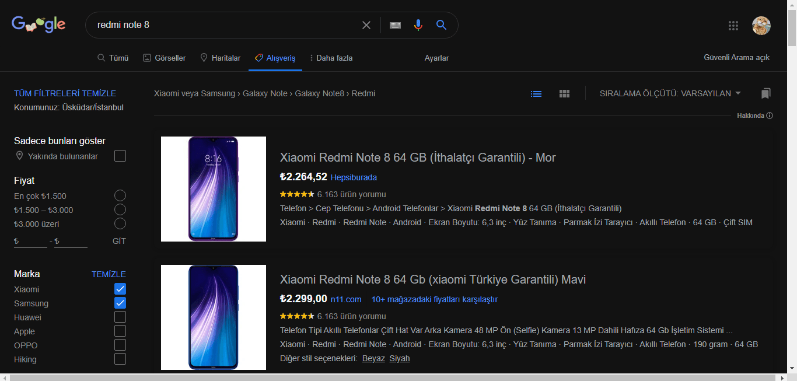Viewport: 797px width, 381px height.
Task: Click Galaxy Note8 breadcrumb
Action: [x=319, y=93]
